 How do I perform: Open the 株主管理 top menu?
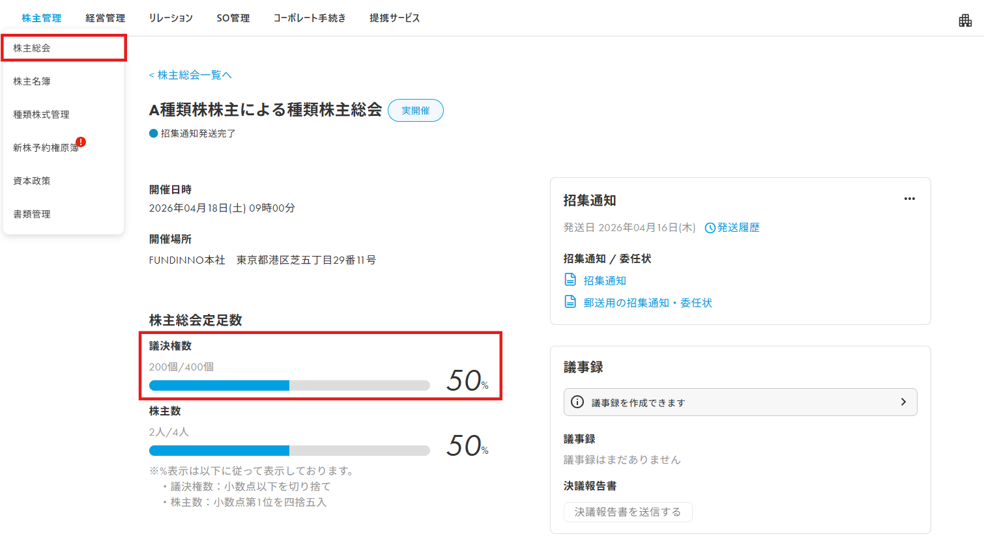point(41,18)
